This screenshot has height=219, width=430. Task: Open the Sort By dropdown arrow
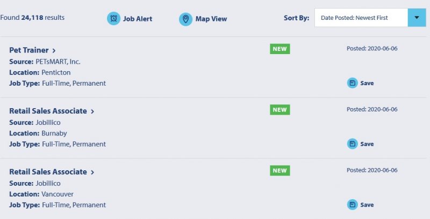pyautogui.click(x=417, y=18)
